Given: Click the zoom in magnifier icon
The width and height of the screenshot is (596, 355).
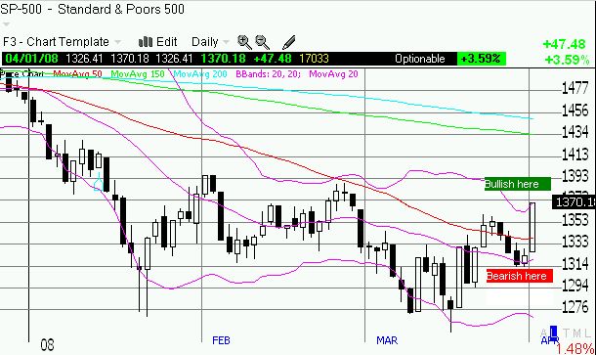Looking at the screenshot, I should [244, 42].
